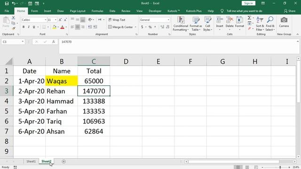Switch to the Kutools Plus tab

click(x=194, y=11)
